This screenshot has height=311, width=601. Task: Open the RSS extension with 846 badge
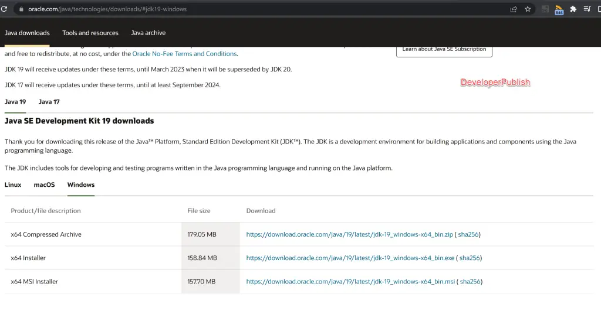[x=559, y=9]
